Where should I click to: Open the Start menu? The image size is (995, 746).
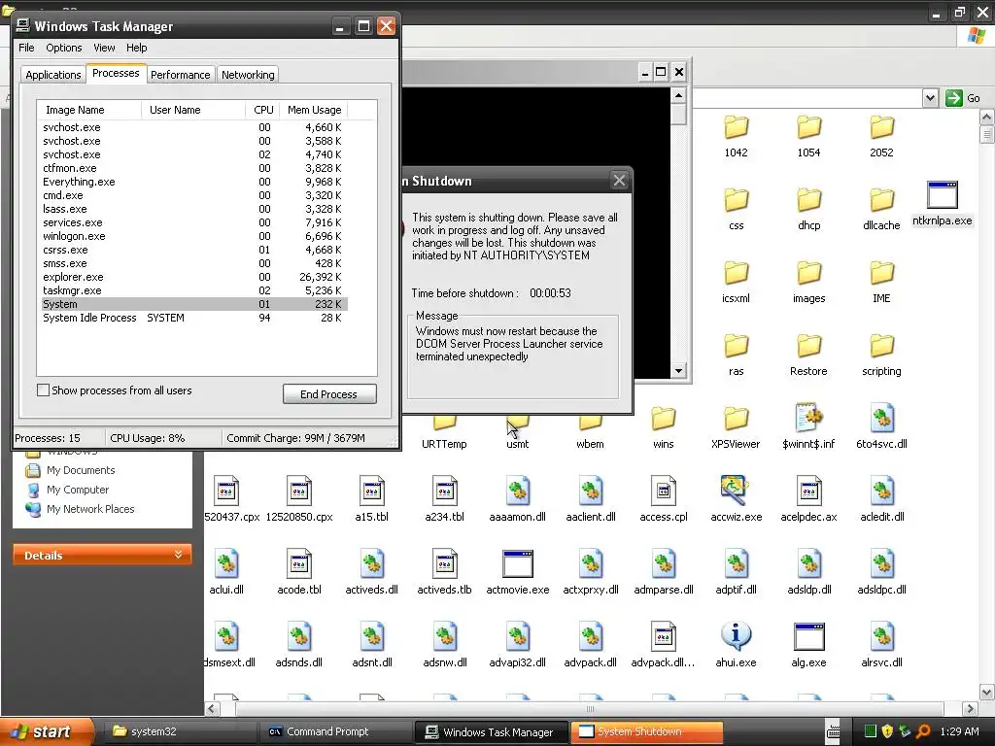click(47, 731)
